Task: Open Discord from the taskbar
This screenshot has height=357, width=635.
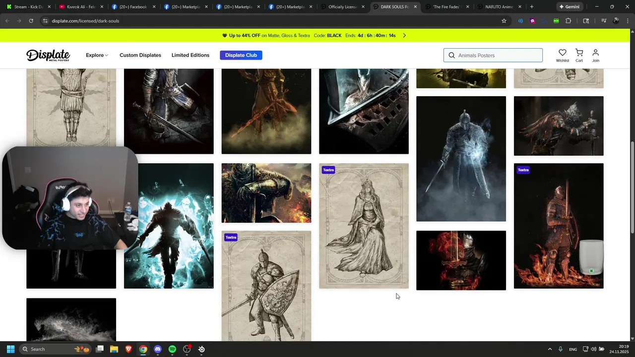Action: pos(158,349)
